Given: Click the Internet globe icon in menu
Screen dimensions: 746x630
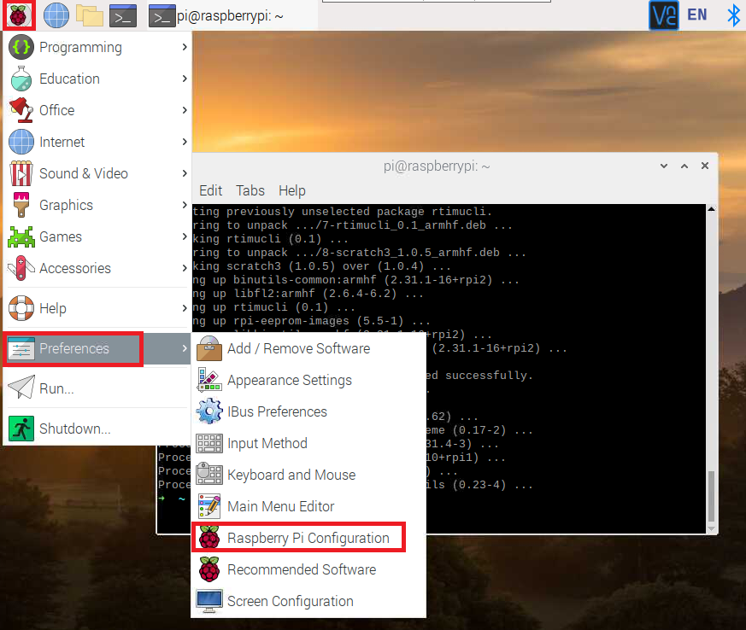Looking at the screenshot, I should (21, 142).
